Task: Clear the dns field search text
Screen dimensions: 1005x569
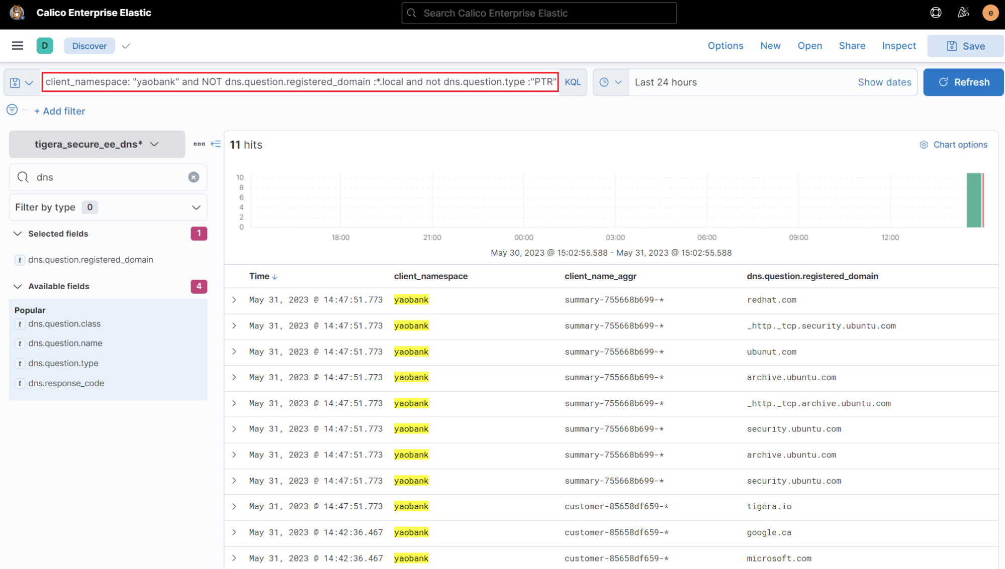Action: 194,177
